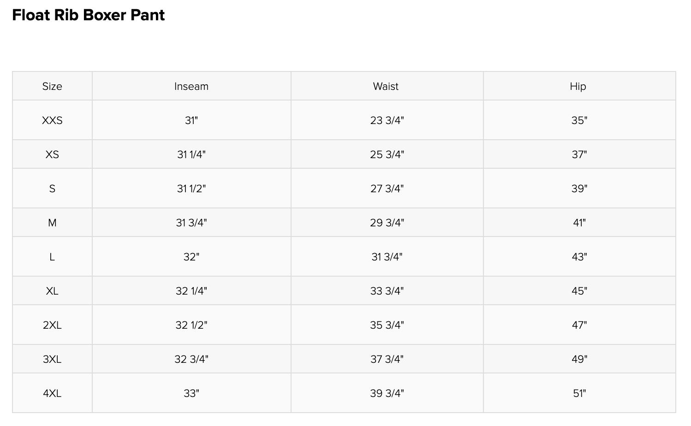The image size is (691, 426).
Task: Select the 51" hip value
Action: point(579,393)
